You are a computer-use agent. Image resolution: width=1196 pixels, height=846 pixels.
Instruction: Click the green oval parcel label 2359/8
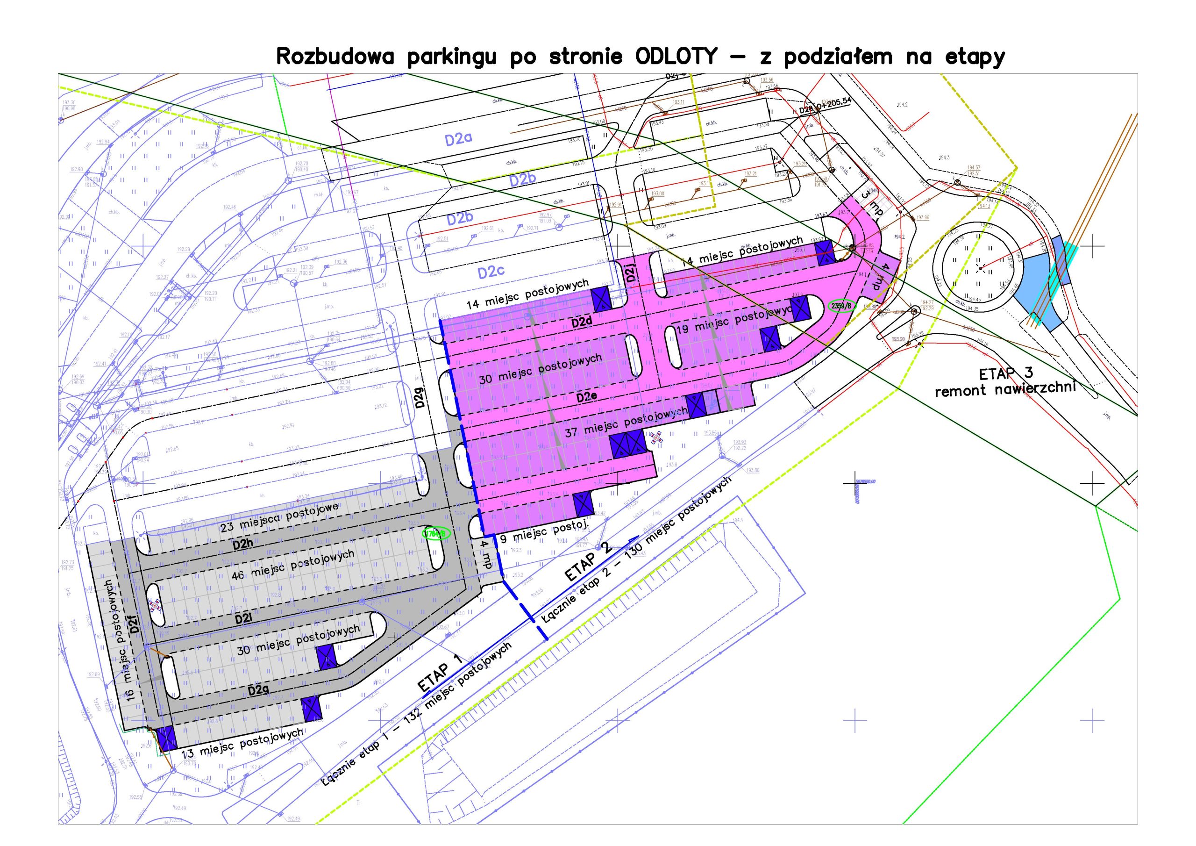pos(842,306)
